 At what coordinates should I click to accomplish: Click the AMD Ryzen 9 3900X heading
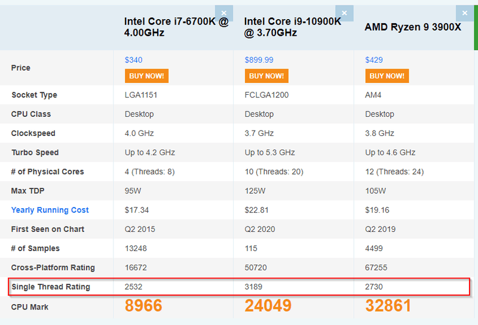coord(413,27)
